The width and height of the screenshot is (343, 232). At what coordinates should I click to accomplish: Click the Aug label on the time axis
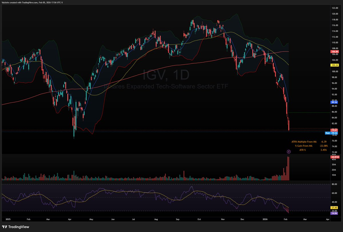click(156, 220)
